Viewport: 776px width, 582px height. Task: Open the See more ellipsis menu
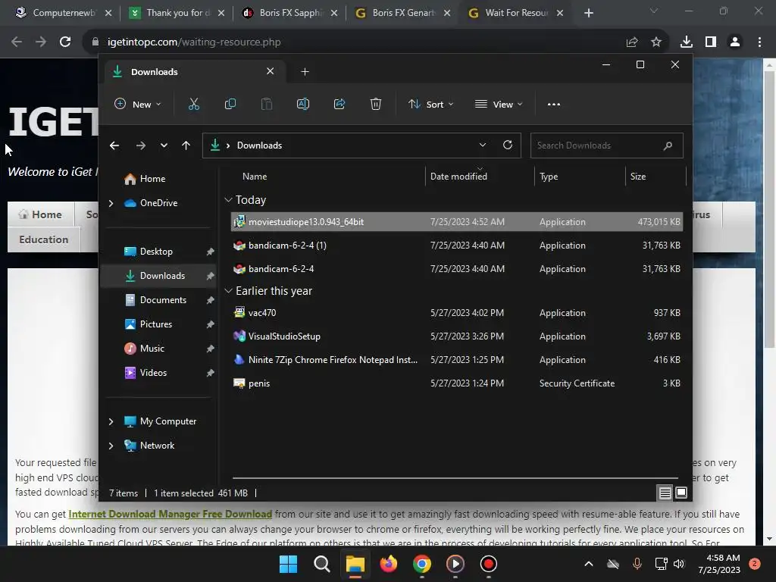point(554,105)
